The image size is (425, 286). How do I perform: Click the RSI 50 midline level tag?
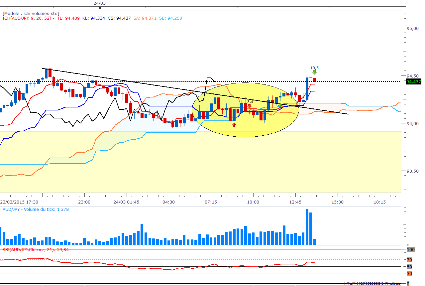(409, 267)
